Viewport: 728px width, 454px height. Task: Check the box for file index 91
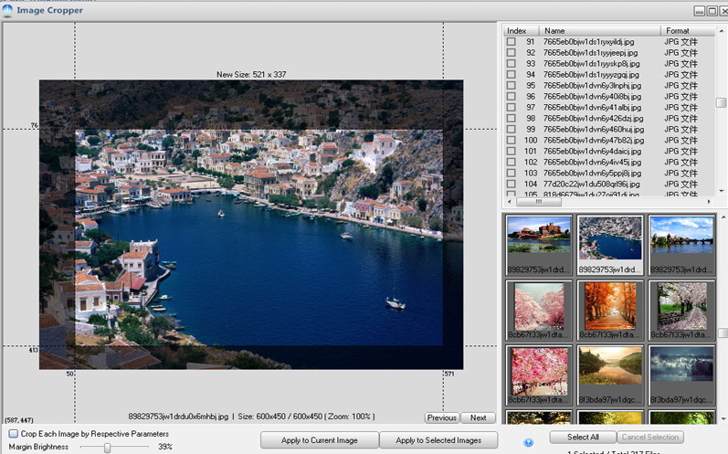point(512,42)
